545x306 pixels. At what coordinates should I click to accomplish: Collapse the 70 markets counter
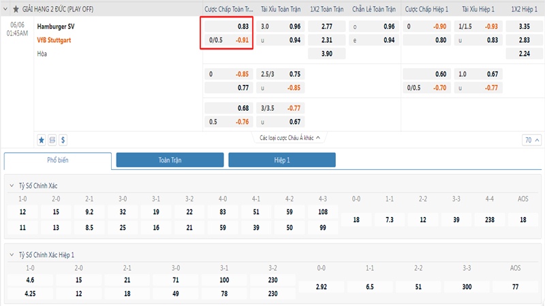(531, 140)
